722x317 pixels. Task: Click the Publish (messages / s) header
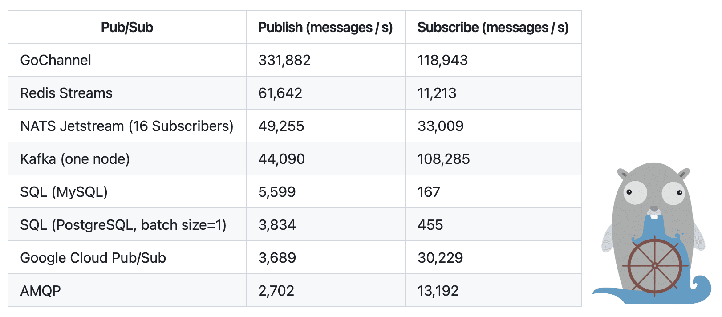pos(325,28)
